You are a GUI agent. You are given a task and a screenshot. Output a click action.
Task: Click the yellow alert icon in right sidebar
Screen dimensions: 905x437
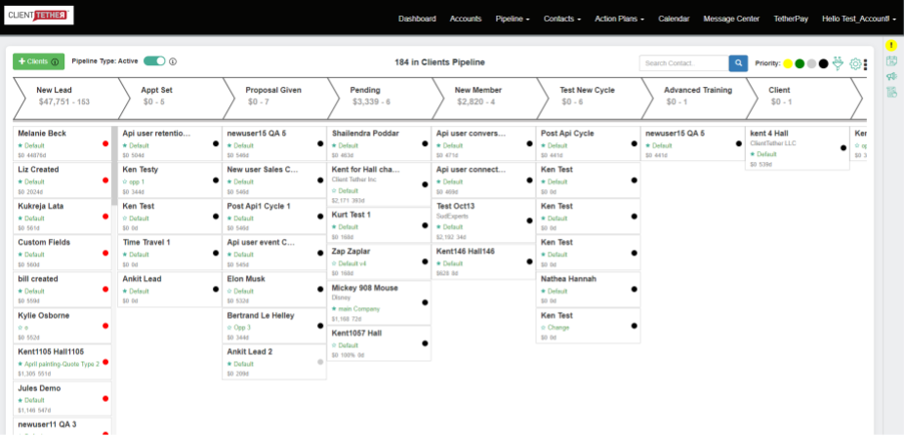click(891, 46)
